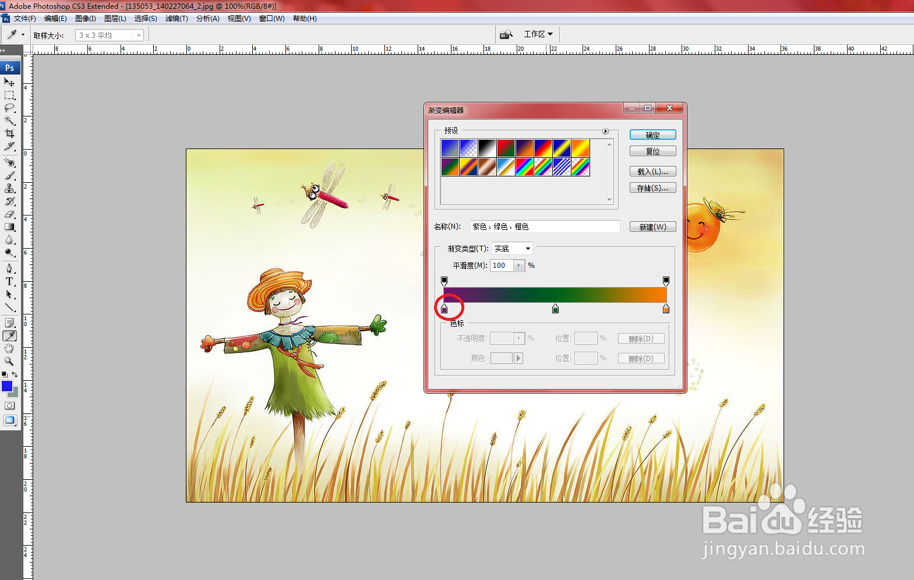Open the 平滑度 smoothness slider popup arrow

[x=518, y=266]
